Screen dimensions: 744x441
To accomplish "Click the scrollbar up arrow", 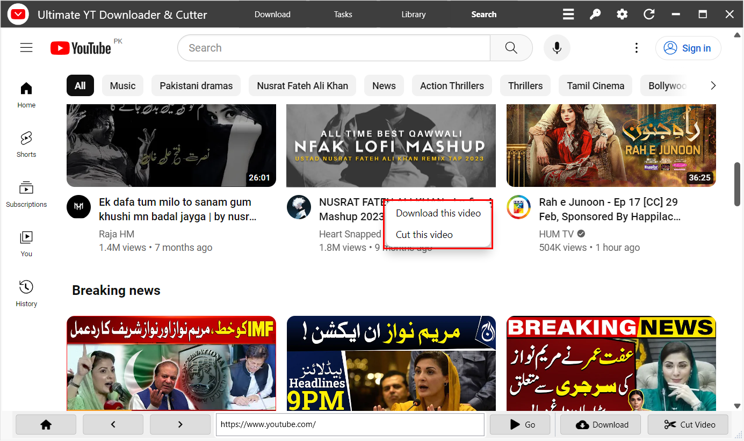I will click(x=738, y=35).
